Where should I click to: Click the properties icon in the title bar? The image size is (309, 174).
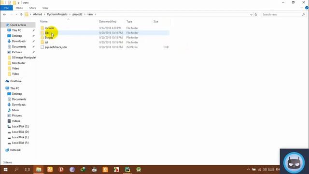9,2
